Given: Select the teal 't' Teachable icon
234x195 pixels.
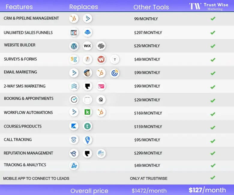Looking at the screenshot, I should coord(87,126).
